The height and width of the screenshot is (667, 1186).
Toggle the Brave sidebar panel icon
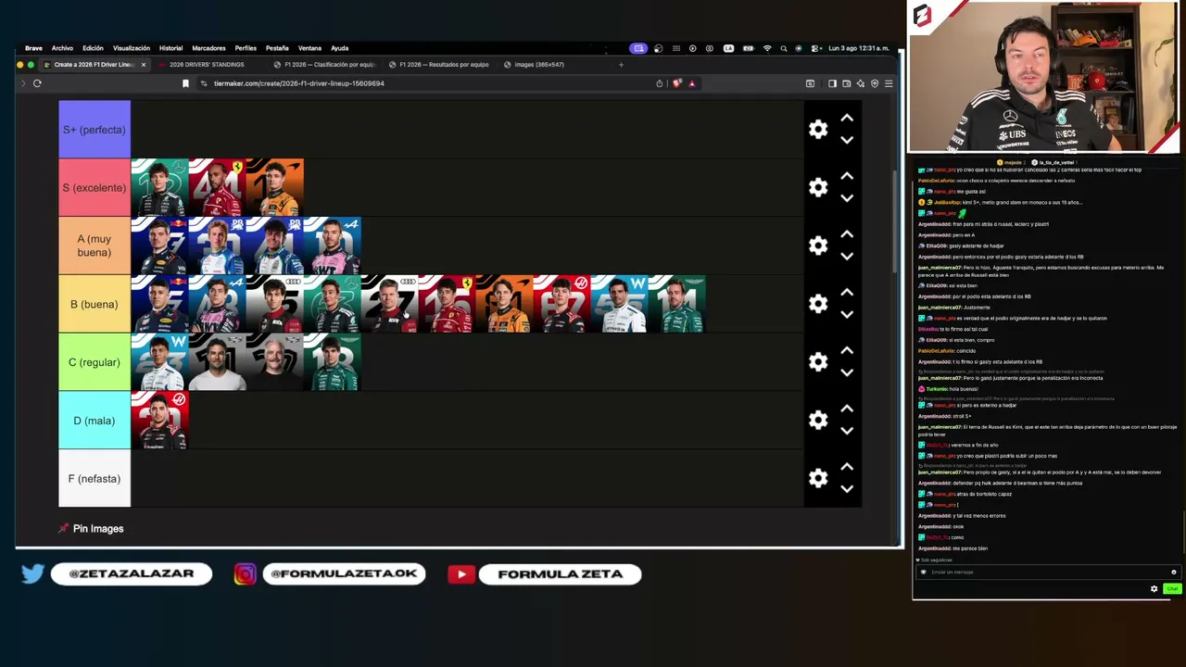832,83
